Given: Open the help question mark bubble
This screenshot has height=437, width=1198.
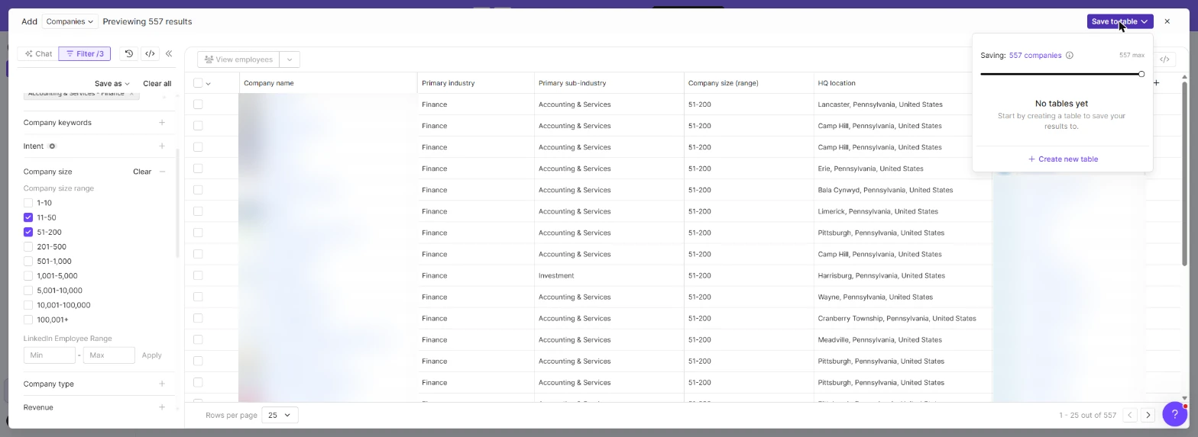Looking at the screenshot, I should click(1174, 414).
